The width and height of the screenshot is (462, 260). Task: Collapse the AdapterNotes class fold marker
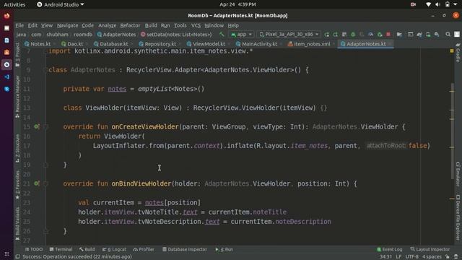(45, 70)
